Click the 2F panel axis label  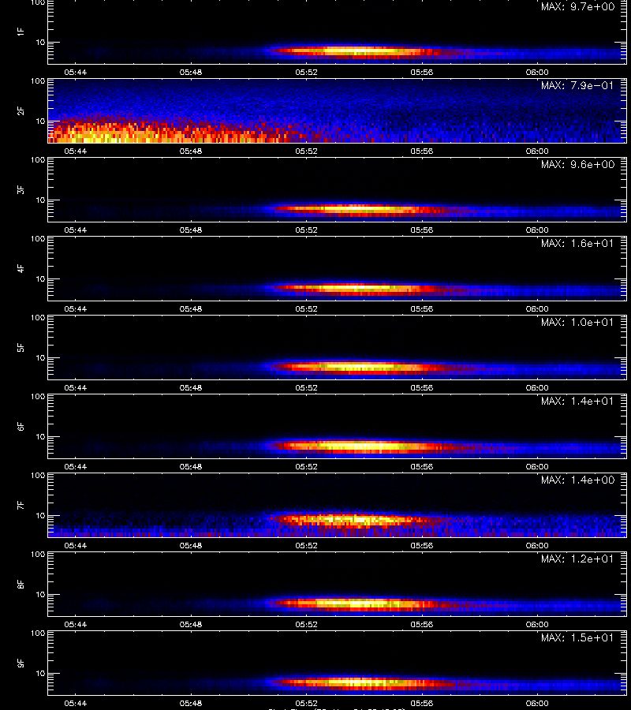(21, 110)
